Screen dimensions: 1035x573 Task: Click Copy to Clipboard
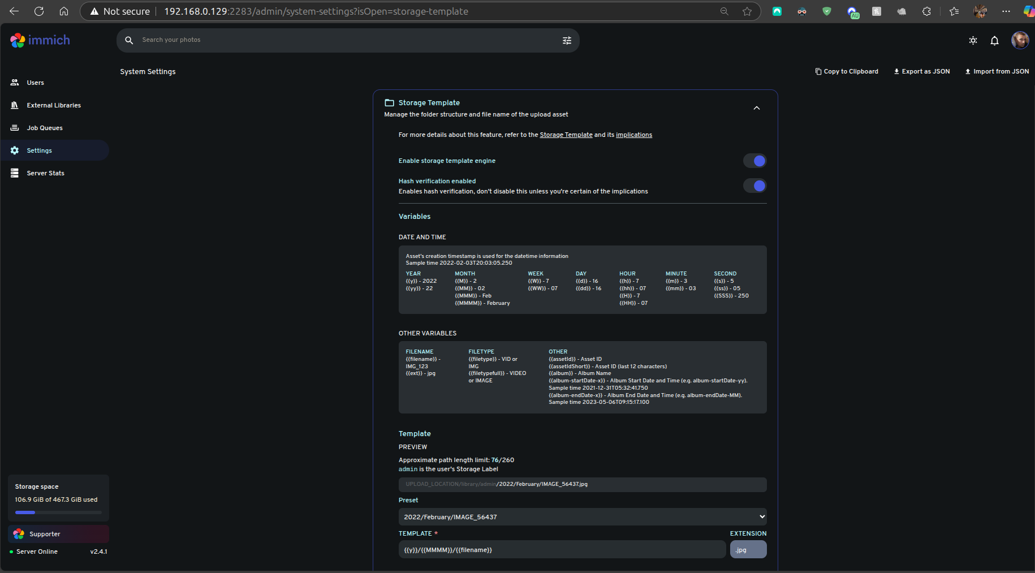(847, 71)
